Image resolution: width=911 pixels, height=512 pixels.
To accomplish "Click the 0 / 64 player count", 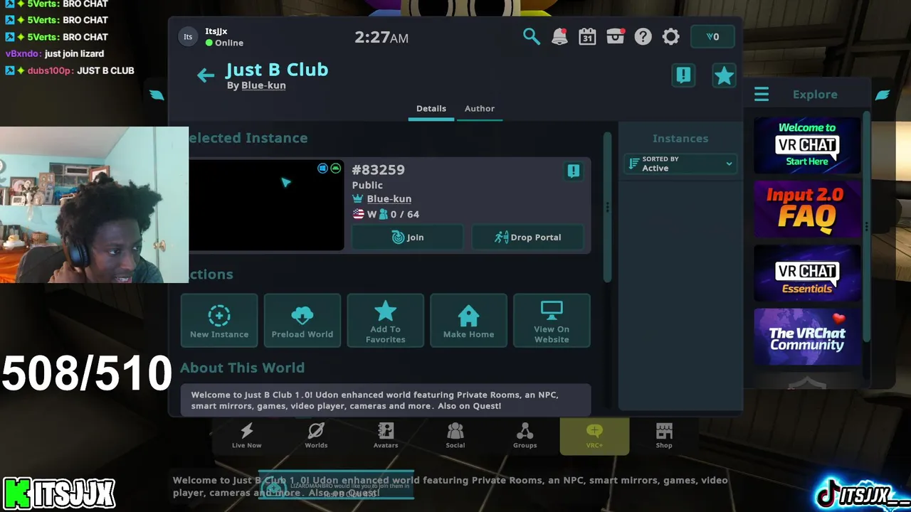I will pos(404,214).
